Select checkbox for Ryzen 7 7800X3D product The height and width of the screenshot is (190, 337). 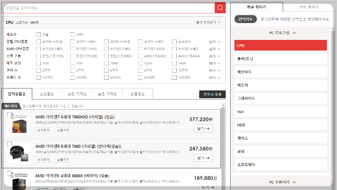[10, 114]
